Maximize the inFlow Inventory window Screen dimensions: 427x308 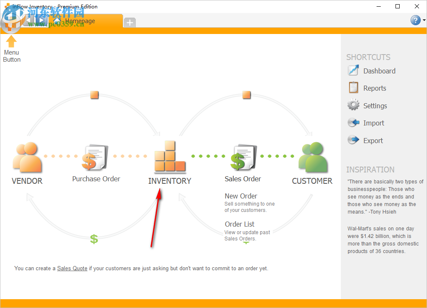(x=398, y=6)
